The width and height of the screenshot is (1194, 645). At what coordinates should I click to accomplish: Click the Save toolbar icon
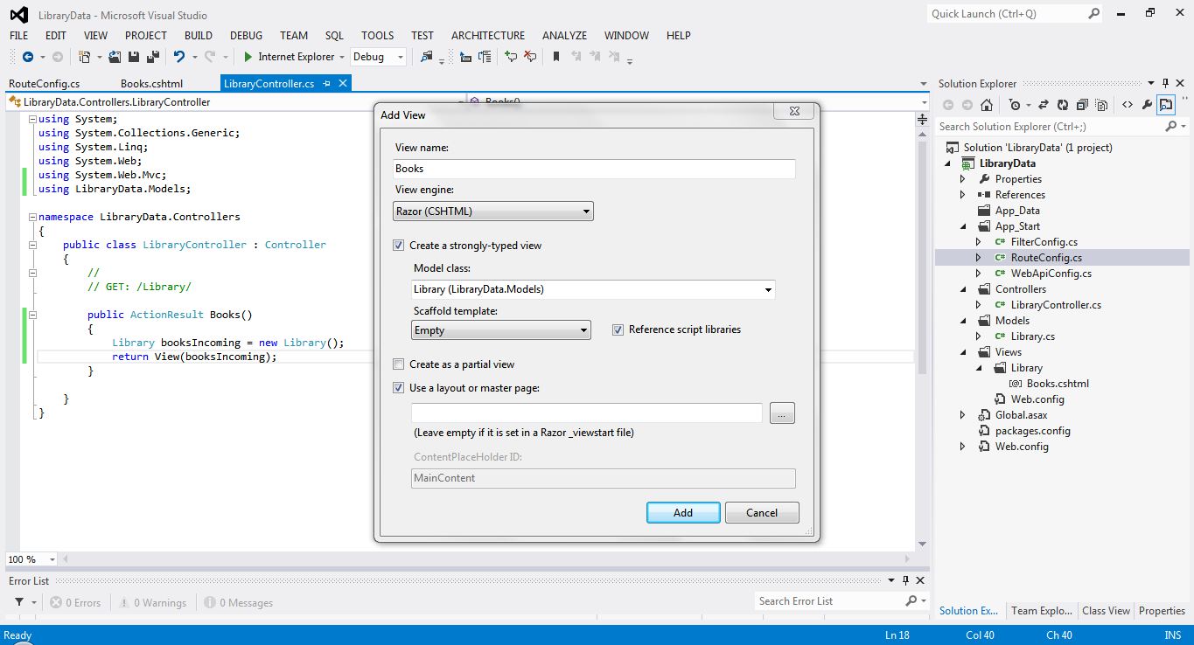coord(134,57)
